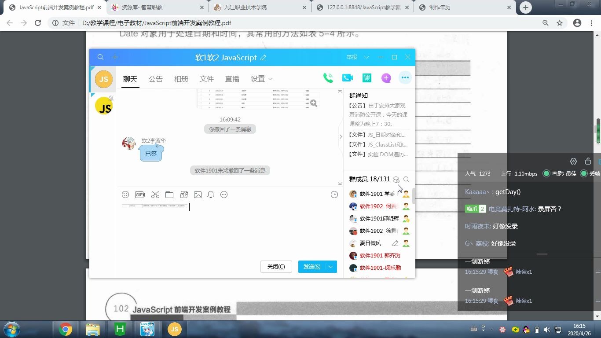Open the 发送 button dropdown arrow
This screenshot has height=338, width=601.
click(330, 266)
